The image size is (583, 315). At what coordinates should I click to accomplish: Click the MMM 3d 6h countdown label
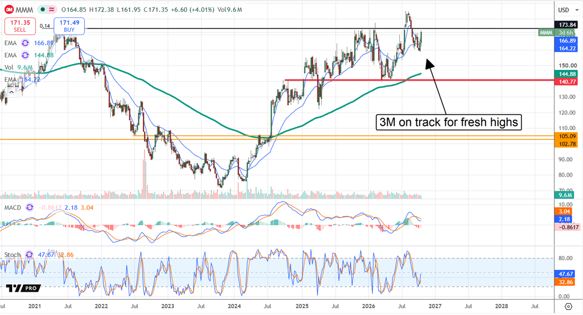[556, 33]
